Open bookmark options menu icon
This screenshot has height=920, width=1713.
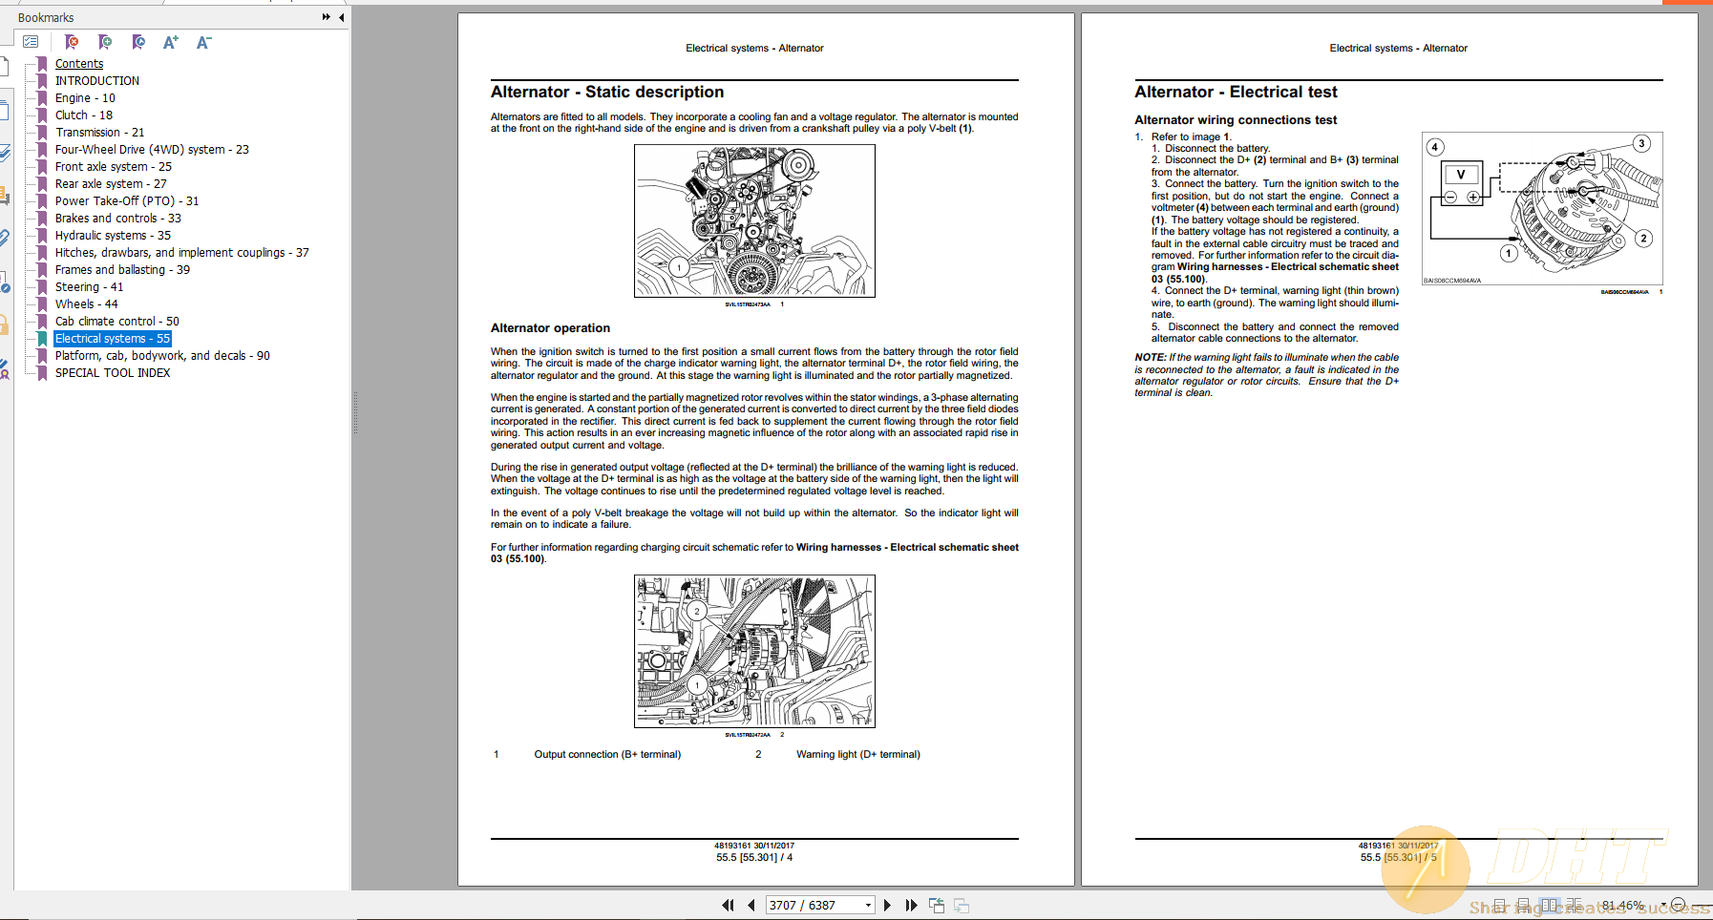[x=138, y=42]
